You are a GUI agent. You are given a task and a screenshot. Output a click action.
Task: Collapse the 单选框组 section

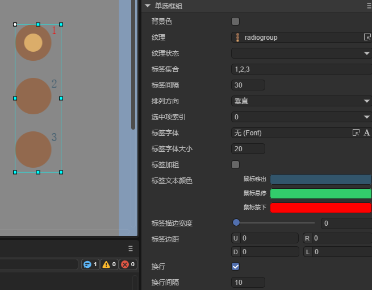click(148, 6)
